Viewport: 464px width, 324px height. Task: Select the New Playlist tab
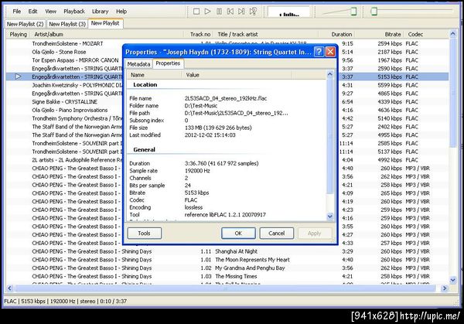coord(105,23)
